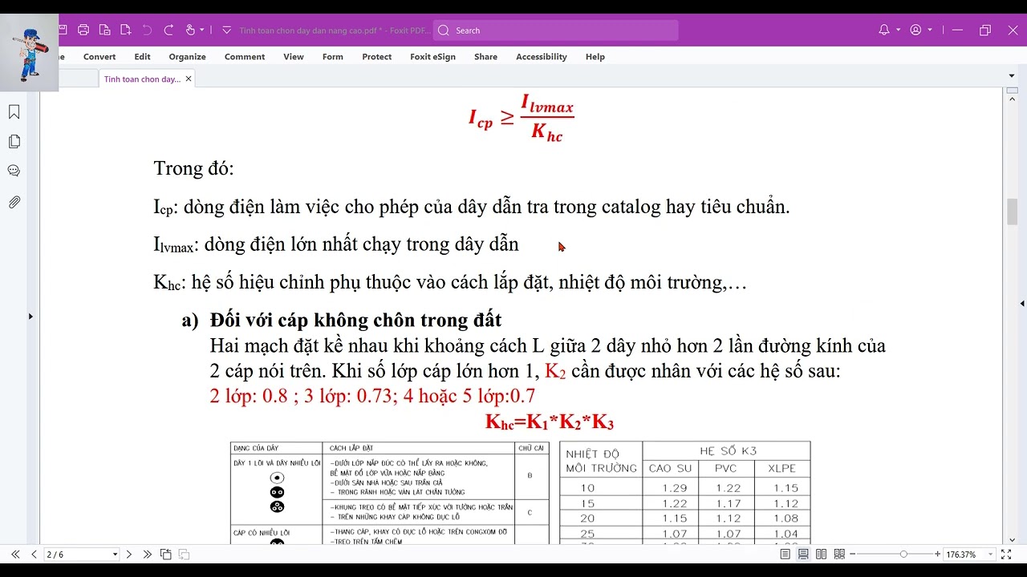The image size is (1027, 577).
Task: Click the scrollbar down arrow
Action: (x=1012, y=539)
